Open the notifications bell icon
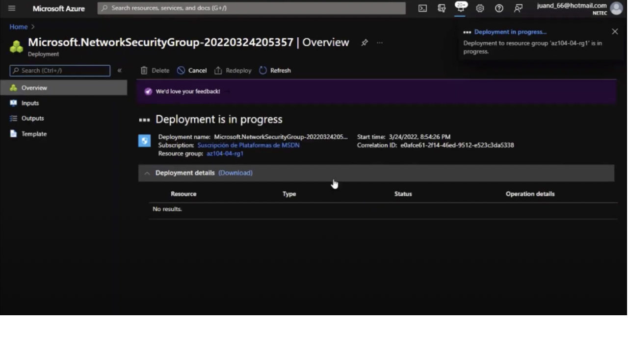The height and width of the screenshot is (353, 628). (460, 8)
